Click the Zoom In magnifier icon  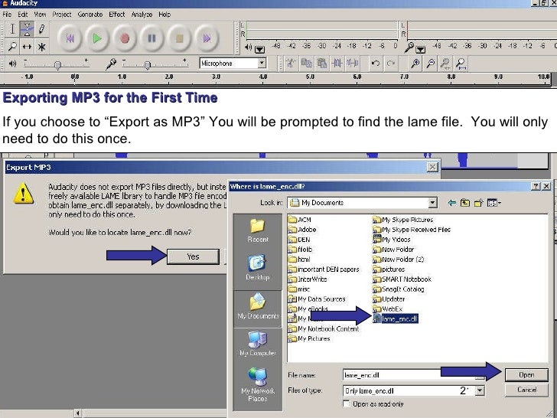(415, 64)
